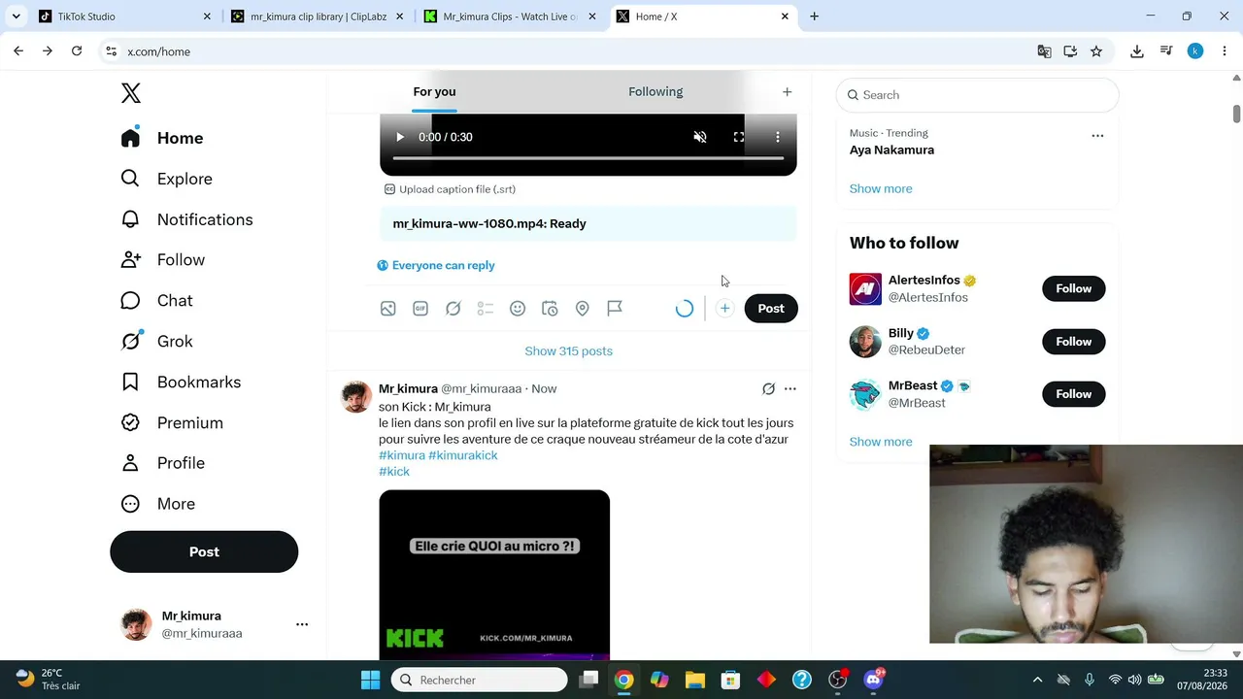The height and width of the screenshot is (699, 1243).
Task: Open Profile in the sidebar
Action: (162, 463)
